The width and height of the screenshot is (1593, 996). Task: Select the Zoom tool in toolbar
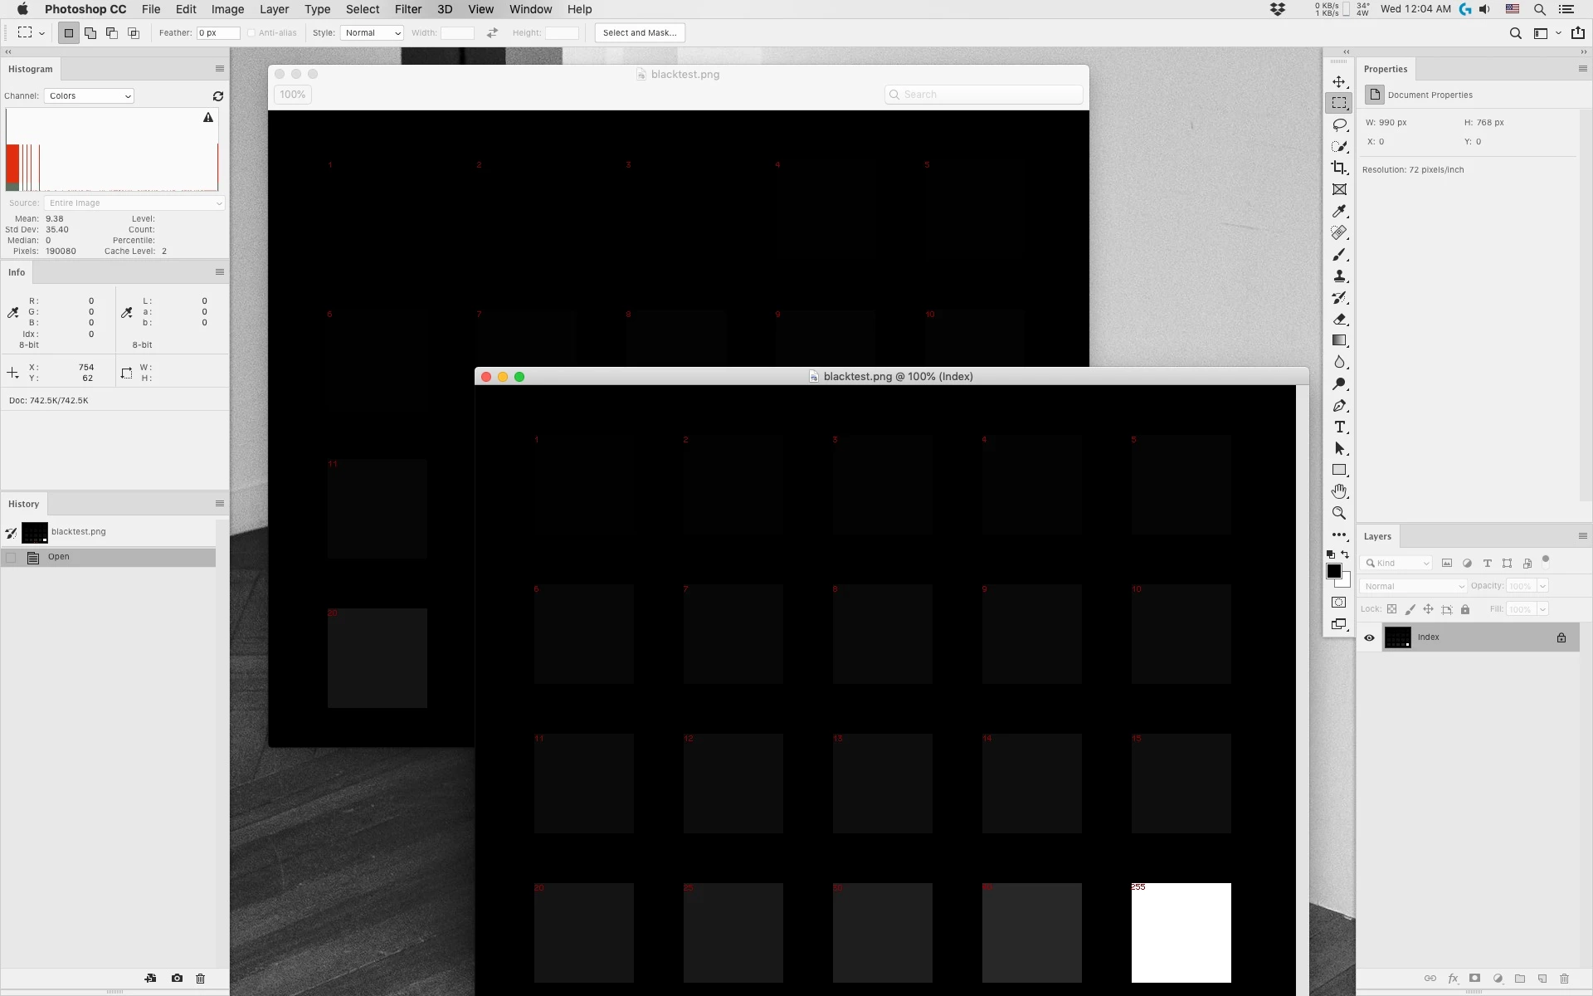tap(1339, 513)
